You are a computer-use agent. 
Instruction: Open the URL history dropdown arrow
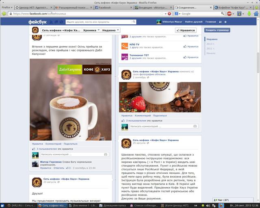(x=165, y=14)
